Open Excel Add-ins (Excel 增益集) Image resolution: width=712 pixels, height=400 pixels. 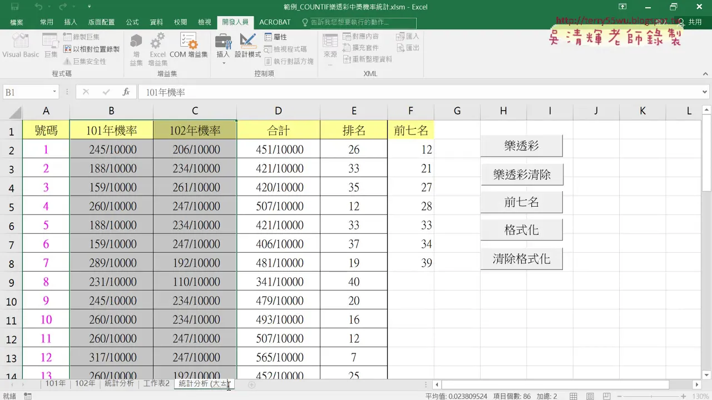click(x=157, y=49)
